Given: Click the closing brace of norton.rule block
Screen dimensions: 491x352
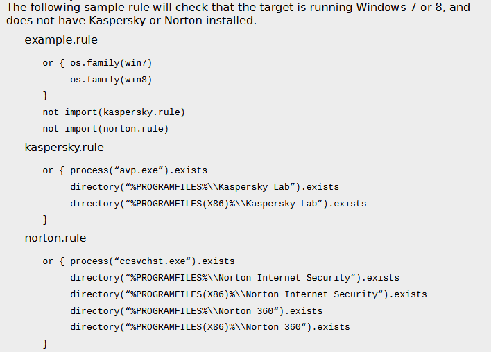Looking at the screenshot, I should [45, 344].
